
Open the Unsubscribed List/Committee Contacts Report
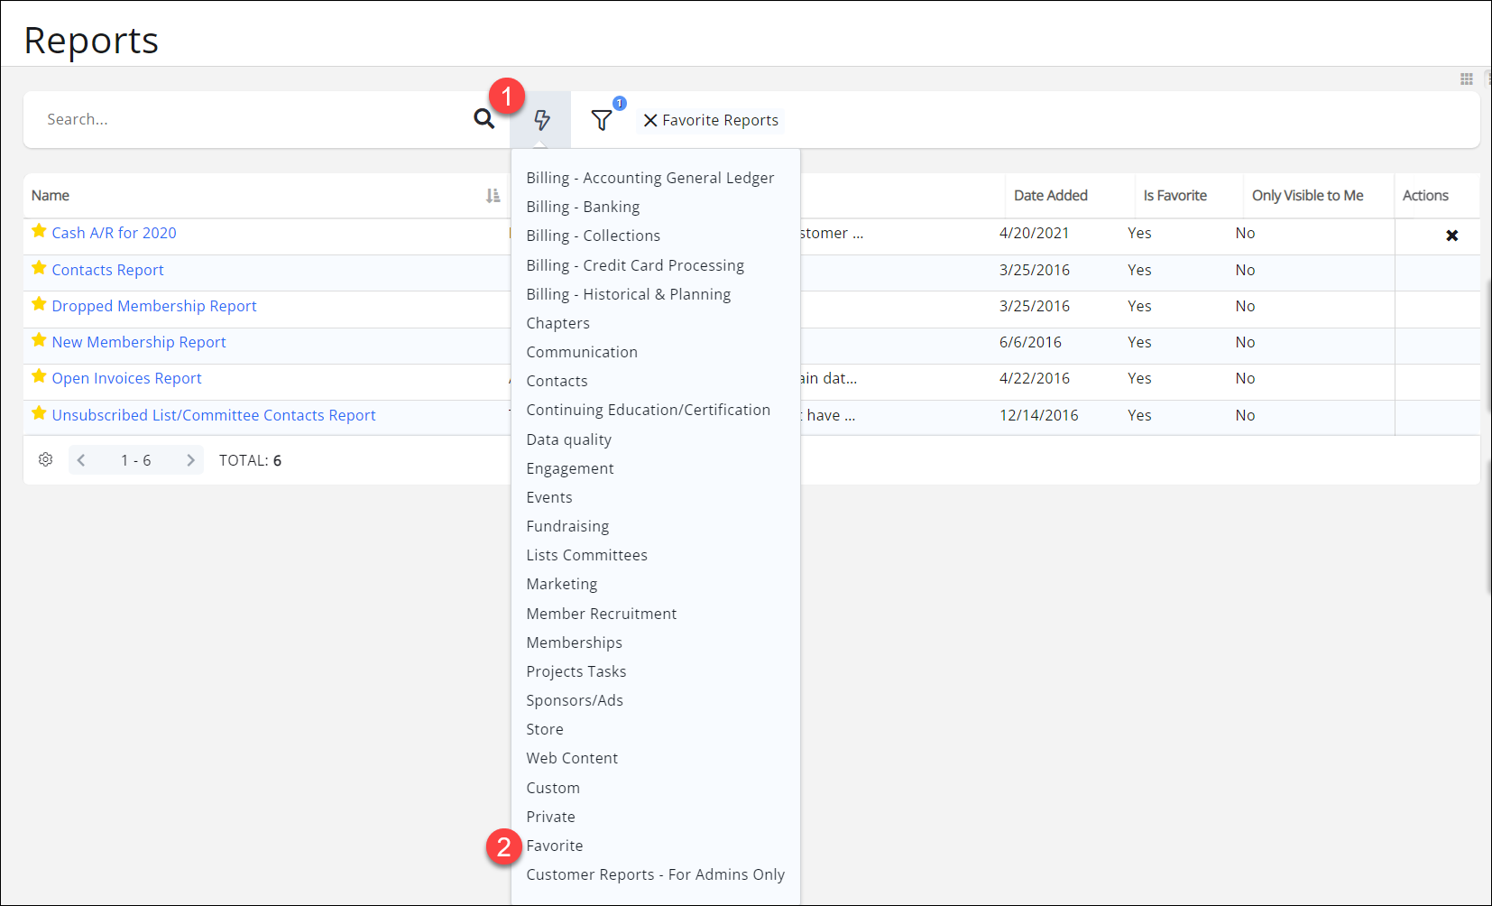pos(214,414)
